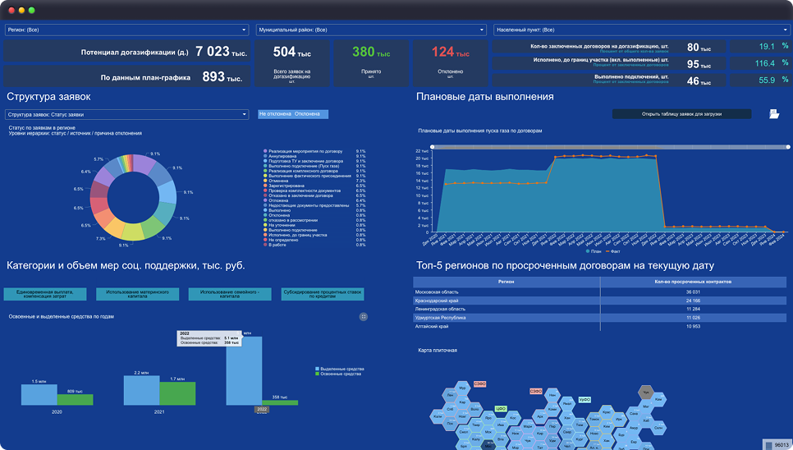Click the tall 2022 blue bar

coord(245,370)
